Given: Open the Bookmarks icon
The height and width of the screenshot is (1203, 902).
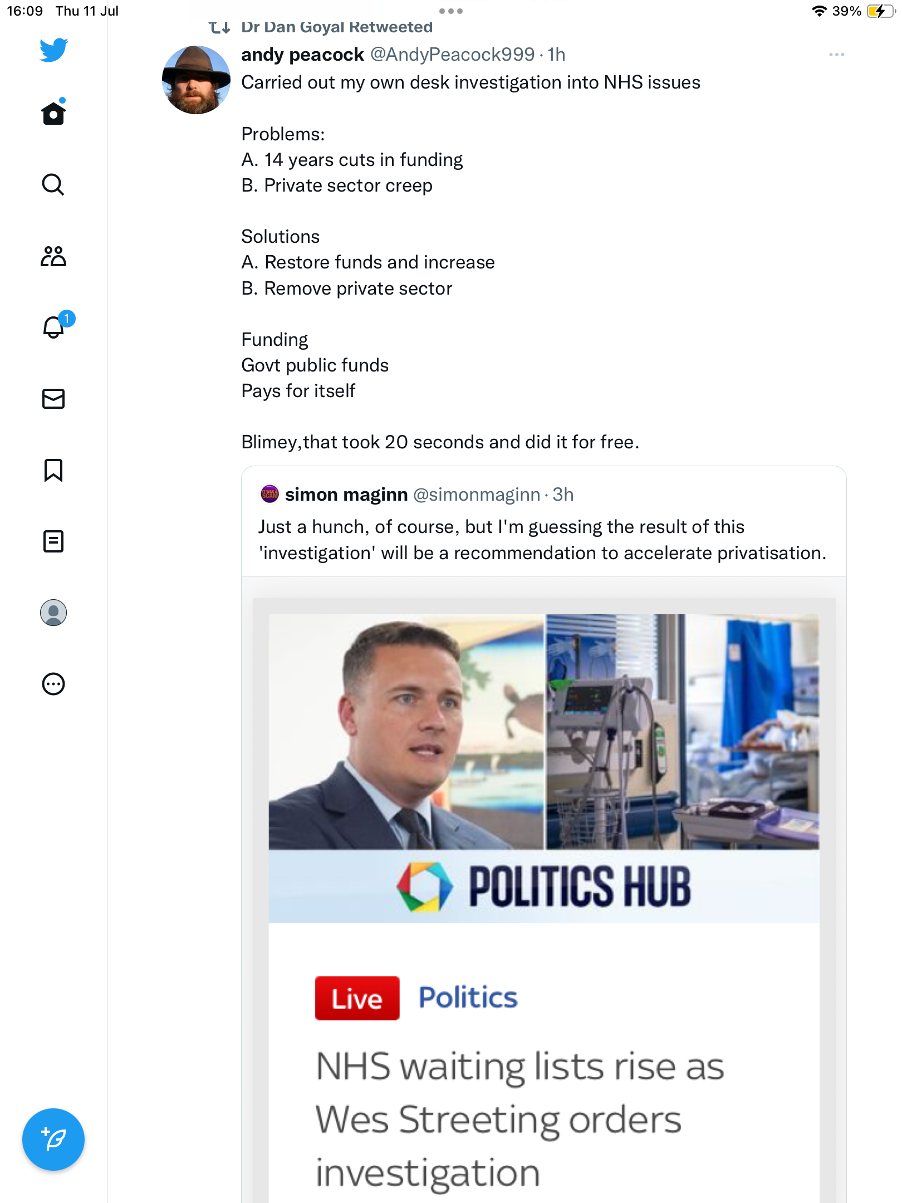Looking at the screenshot, I should click(x=53, y=470).
